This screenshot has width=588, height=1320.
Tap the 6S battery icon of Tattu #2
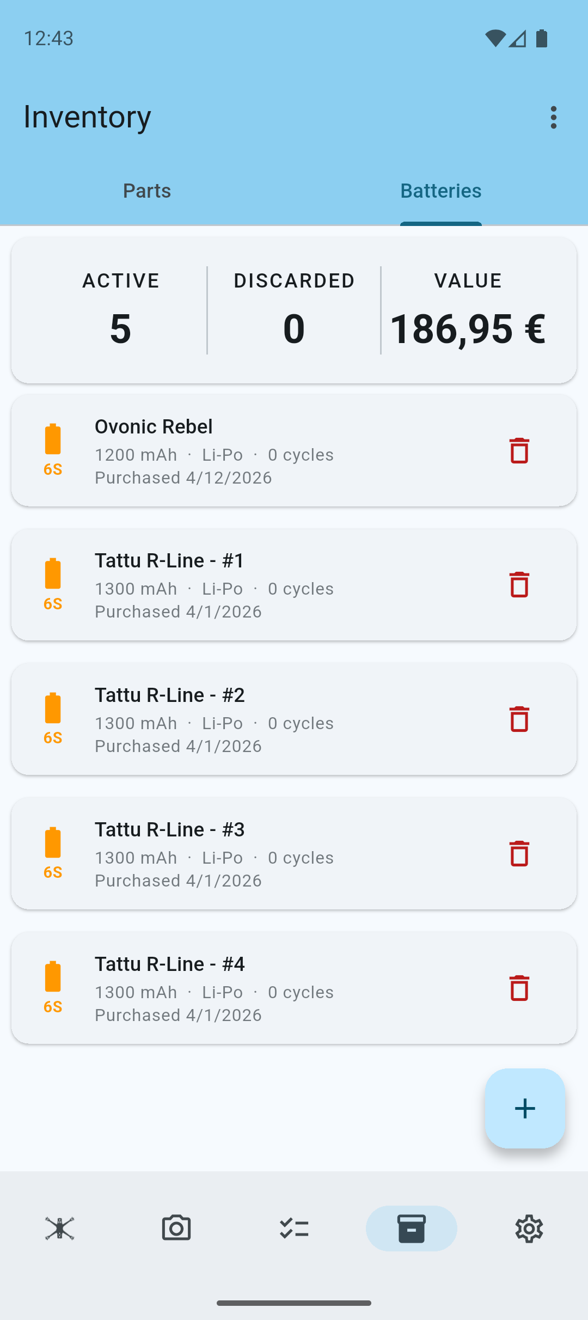tap(53, 718)
